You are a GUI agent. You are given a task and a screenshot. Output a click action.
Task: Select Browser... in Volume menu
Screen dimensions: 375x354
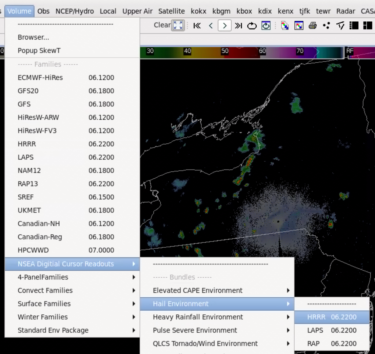point(72,37)
